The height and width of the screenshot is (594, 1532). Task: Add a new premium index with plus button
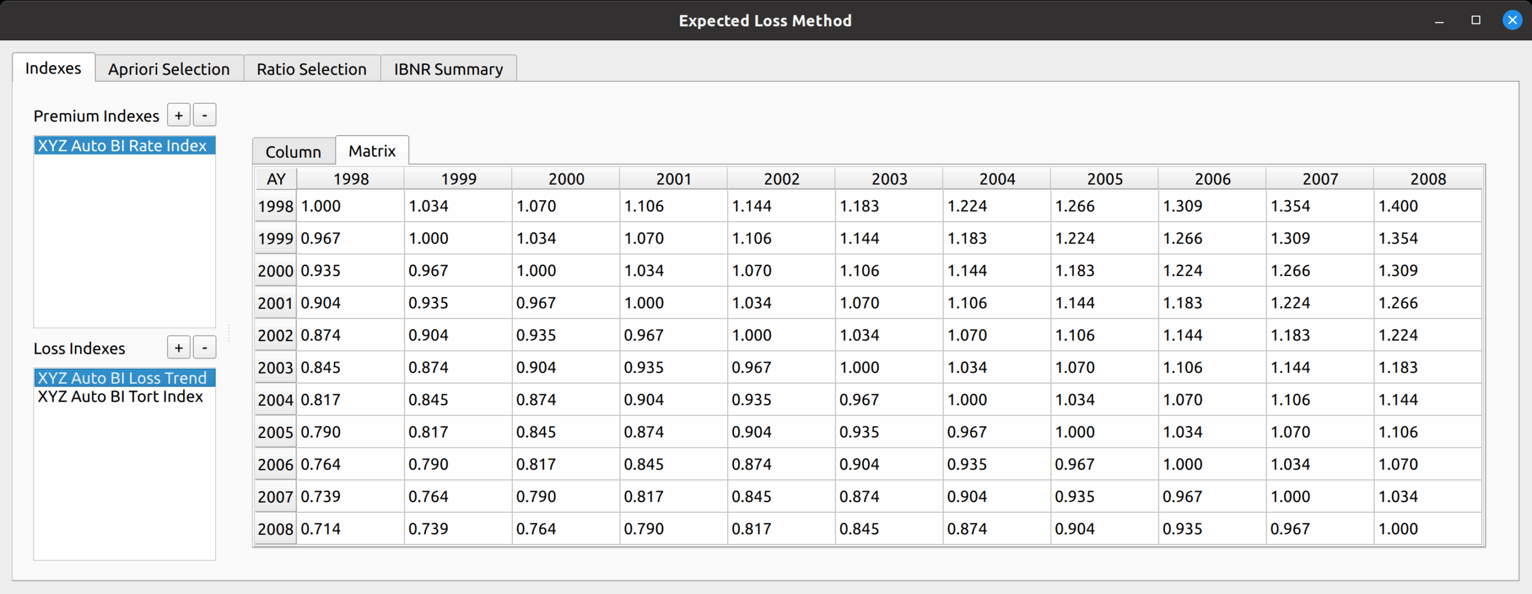[178, 115]
